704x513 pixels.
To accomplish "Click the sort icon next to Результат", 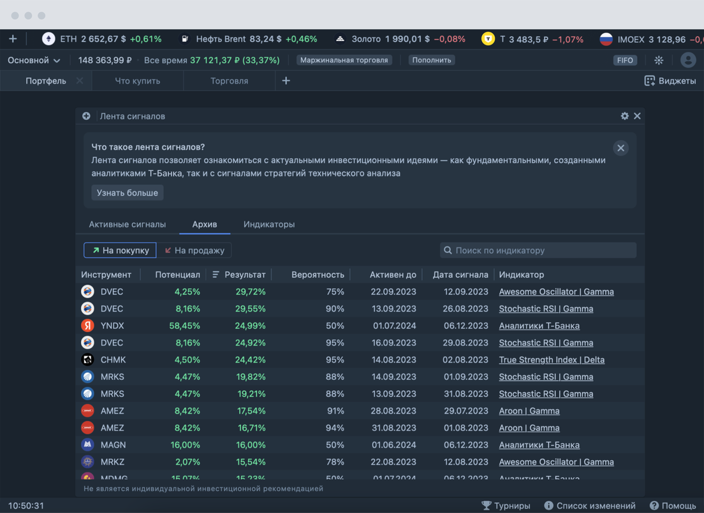I will pyautogui.click(x=216, y=274).
